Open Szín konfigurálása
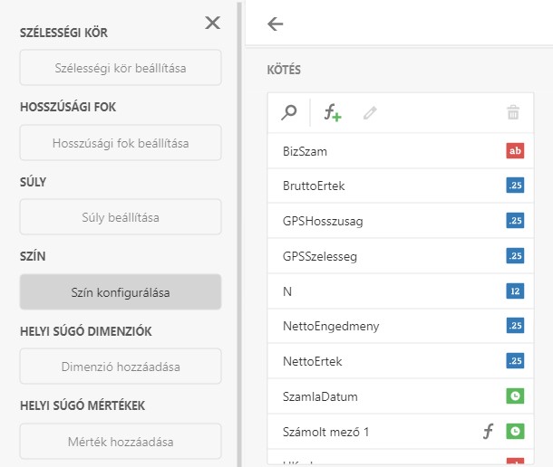The height and width of the screenshot is (467, 553). 121,292
